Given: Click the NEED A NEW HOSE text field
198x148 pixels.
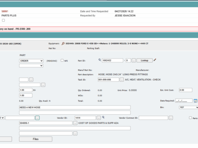Looking at the screenshot, I should [x=75, y=107].
